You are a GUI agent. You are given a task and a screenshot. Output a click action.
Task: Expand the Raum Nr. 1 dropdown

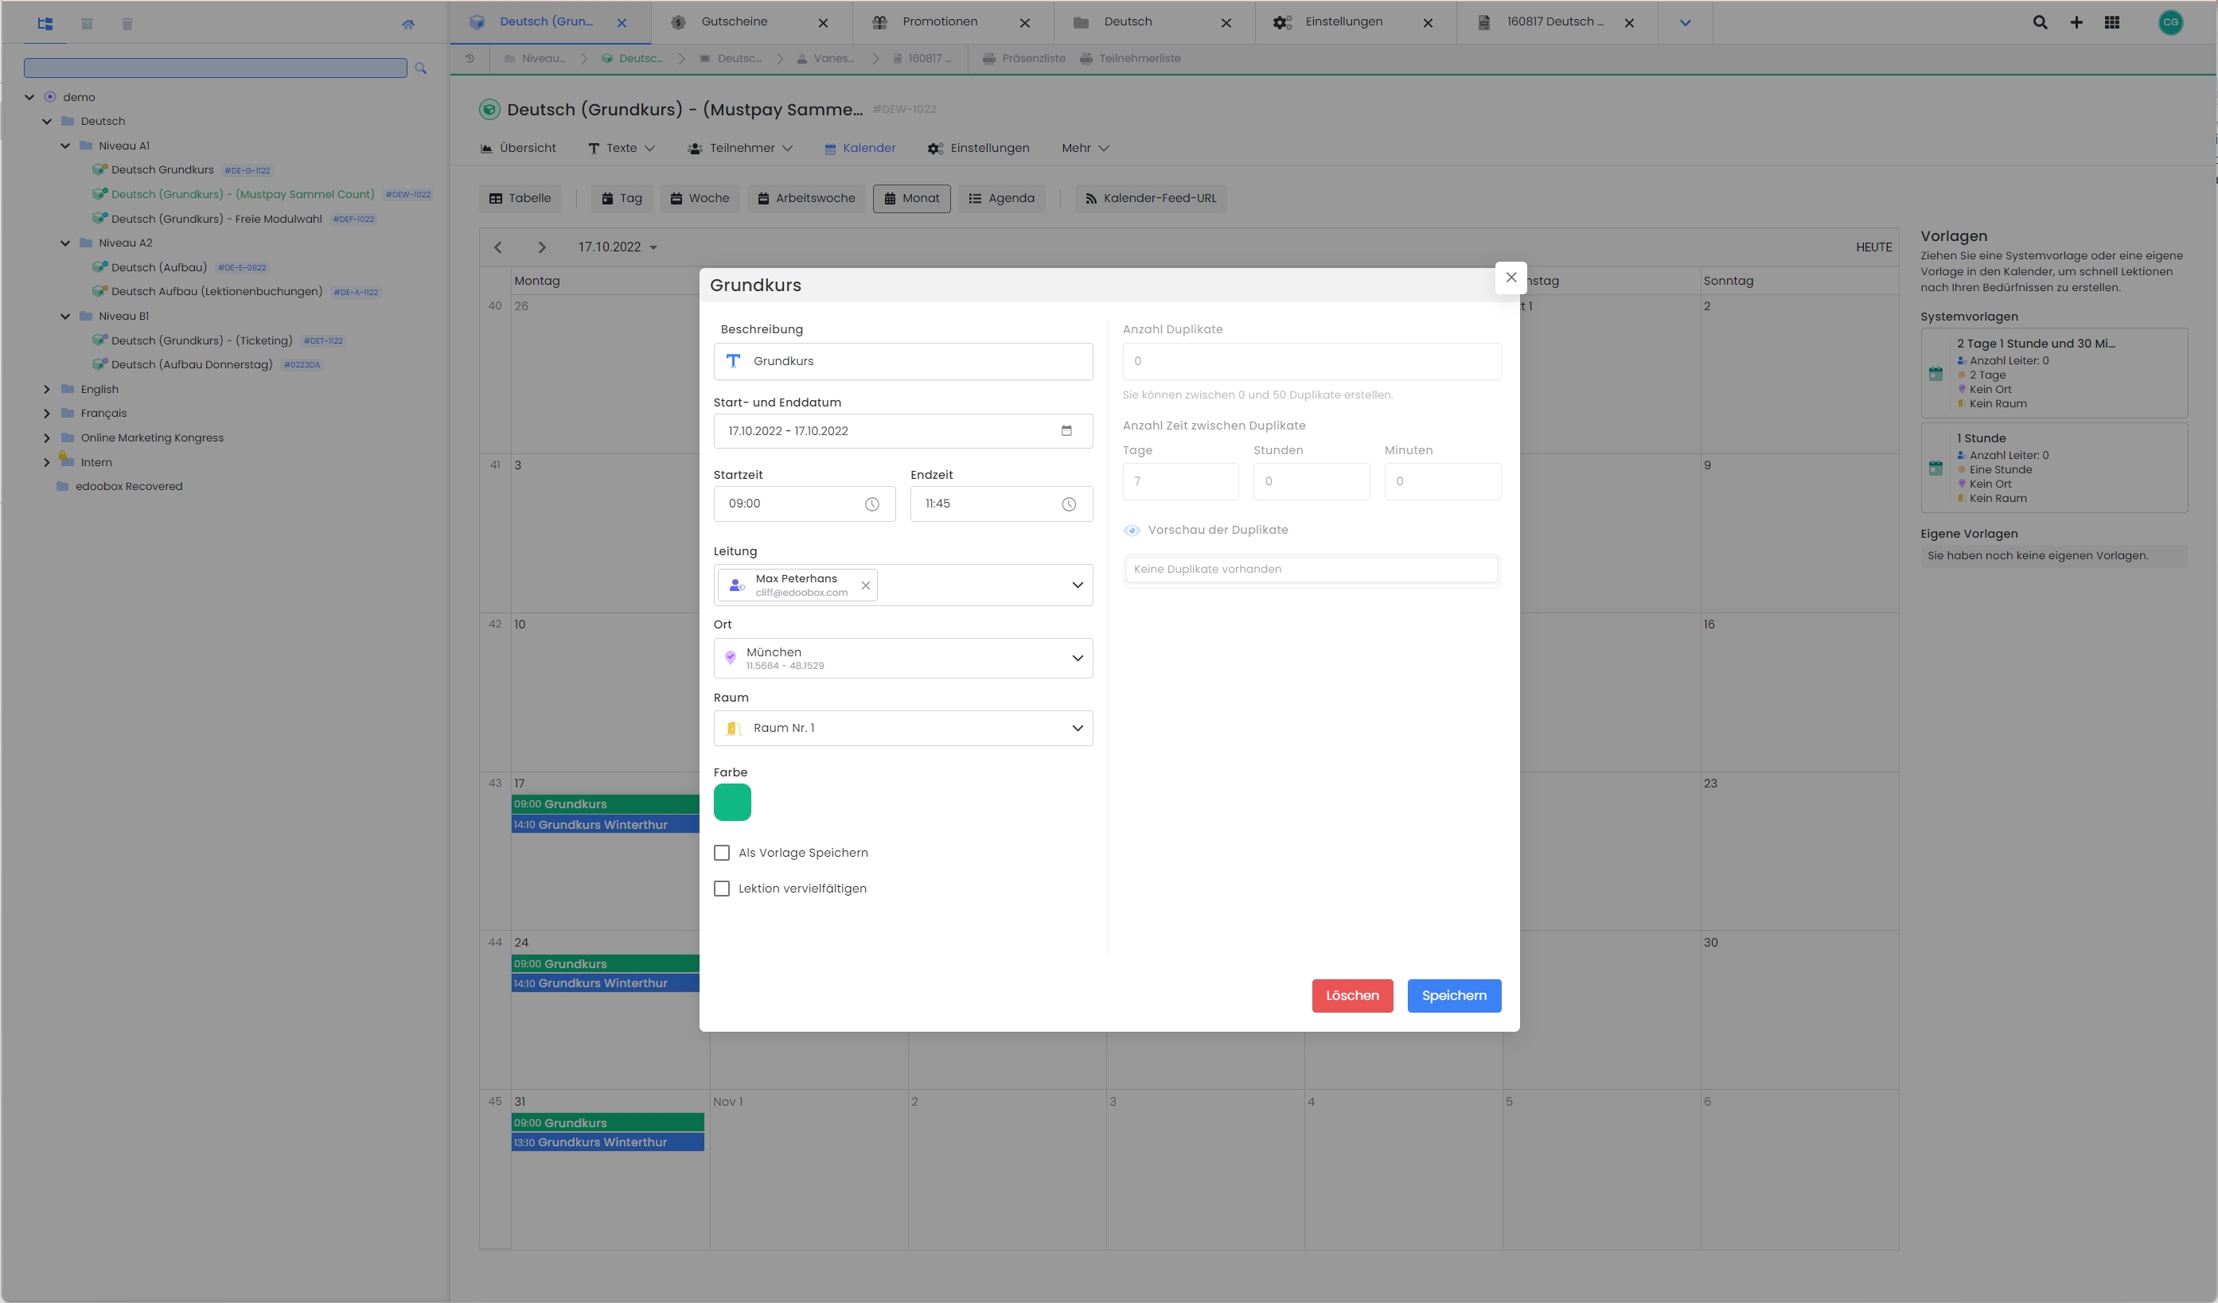[x=1078, y=728]
